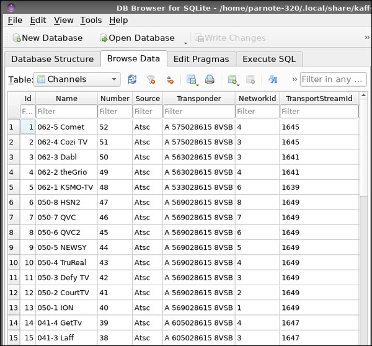The height and width of the screenshot is (346, 372).
Task: Open the Help menu
Action: (118, 20)
